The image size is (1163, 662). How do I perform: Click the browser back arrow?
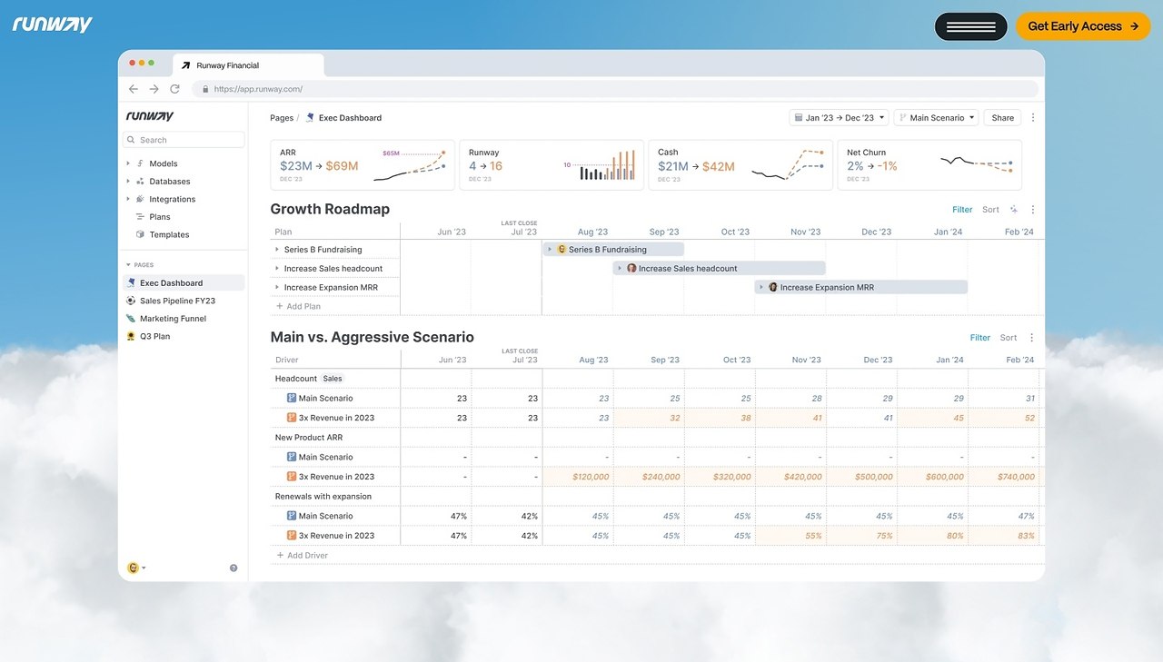tap(134, 89)
